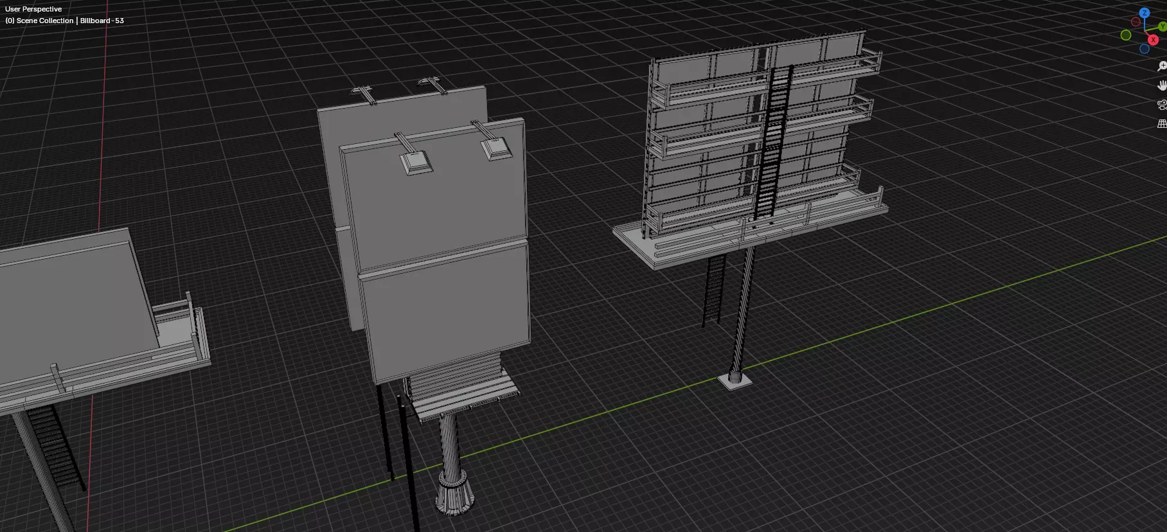Click the hollow blue negative Z gizmo circle
This screenshot has height=532, width=1167.
[1145, 49]
